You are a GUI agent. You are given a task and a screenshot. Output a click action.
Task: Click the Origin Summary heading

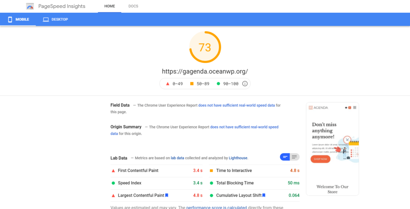[126, 127]
